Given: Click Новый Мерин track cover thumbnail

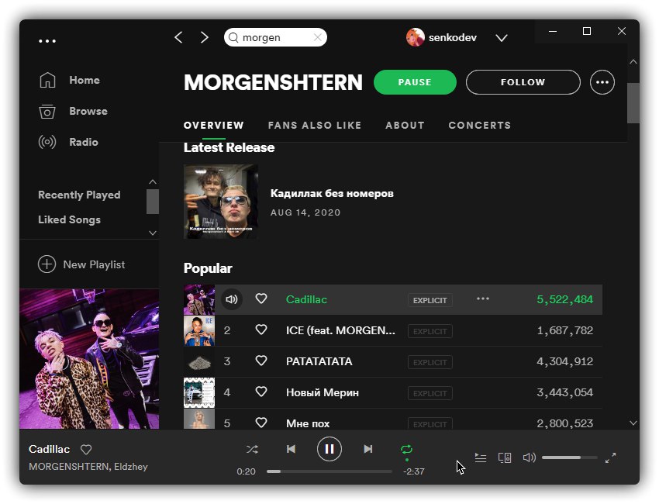Looking at the screenshot, I should click(x=199, y=392).
